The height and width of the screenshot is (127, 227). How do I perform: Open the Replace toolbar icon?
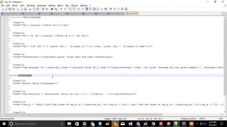click(56, 9)
